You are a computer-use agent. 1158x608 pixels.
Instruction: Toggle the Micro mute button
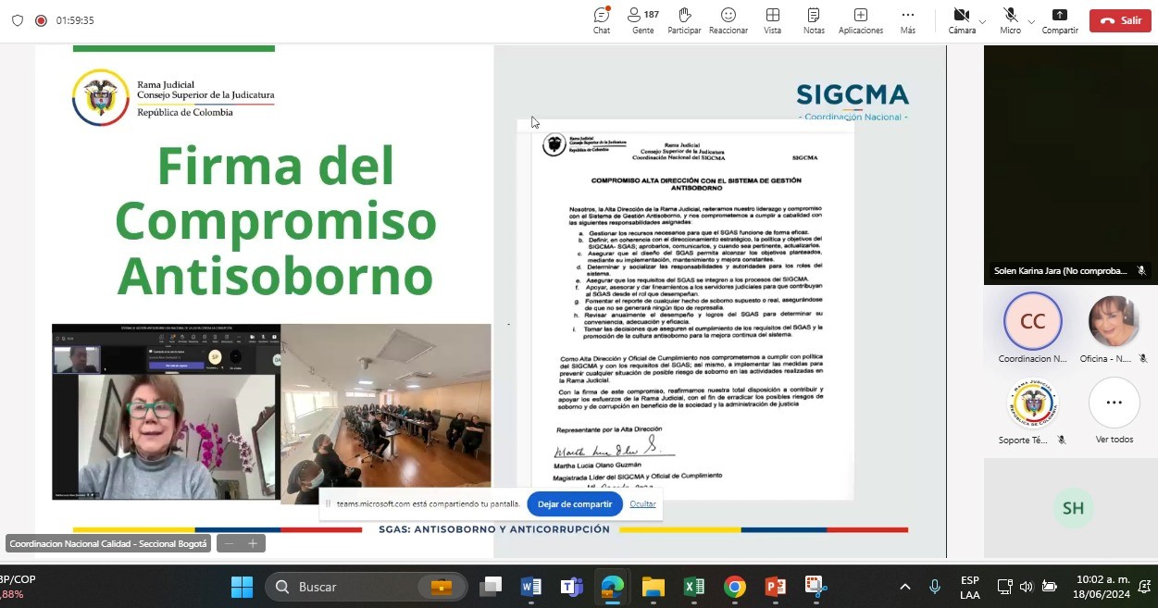[x=1010, y=20]
